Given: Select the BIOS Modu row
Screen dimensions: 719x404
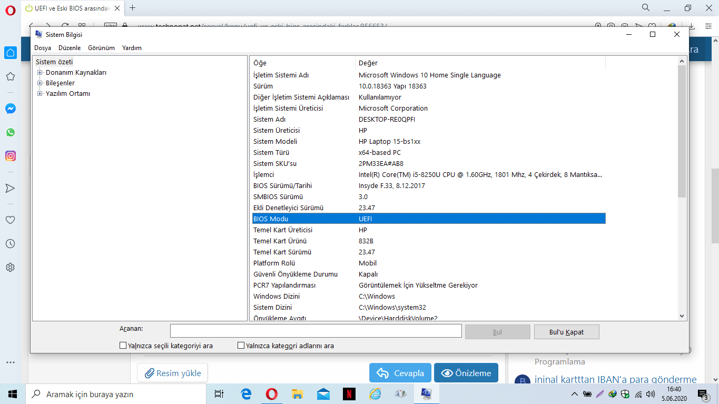Looking at the screenshot, I should pyautogui.click(x=429, y=219).
